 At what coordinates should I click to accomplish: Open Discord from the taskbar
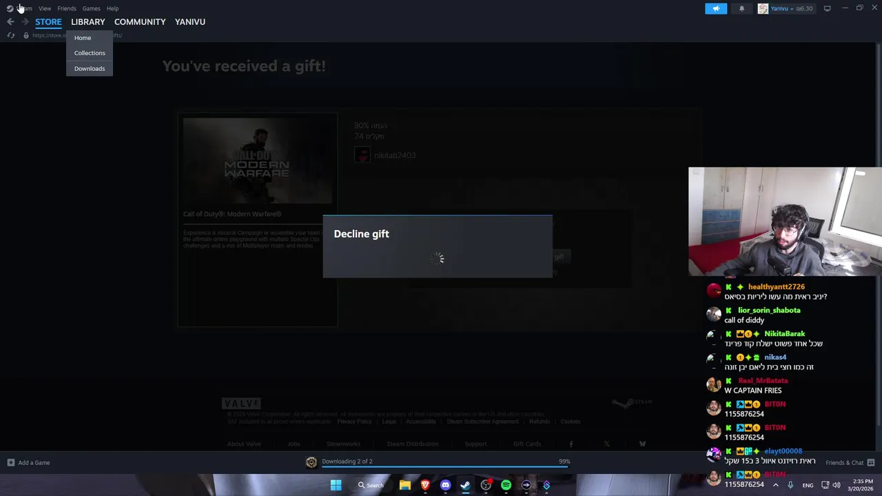(445, 485)
